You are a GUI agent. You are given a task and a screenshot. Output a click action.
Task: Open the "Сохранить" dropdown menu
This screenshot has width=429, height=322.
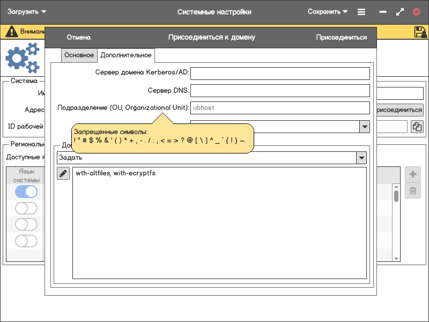point(328,12)
